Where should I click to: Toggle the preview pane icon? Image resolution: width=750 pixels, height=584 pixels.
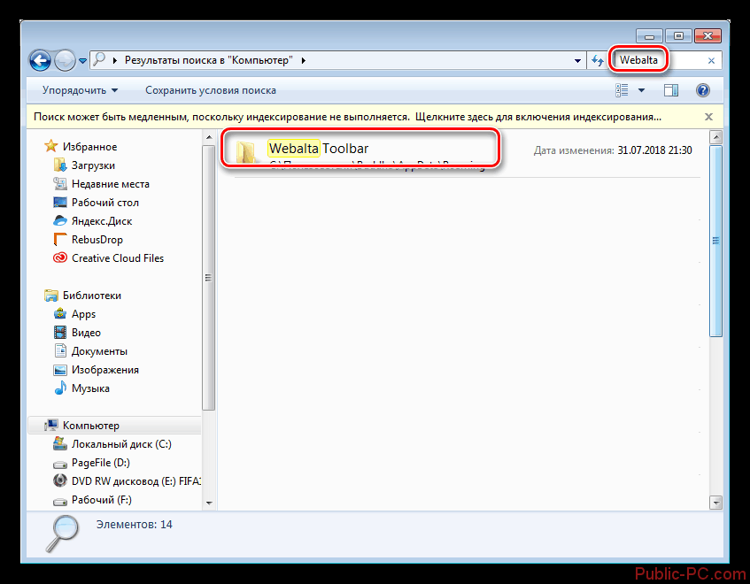click(x=671, y=90)
